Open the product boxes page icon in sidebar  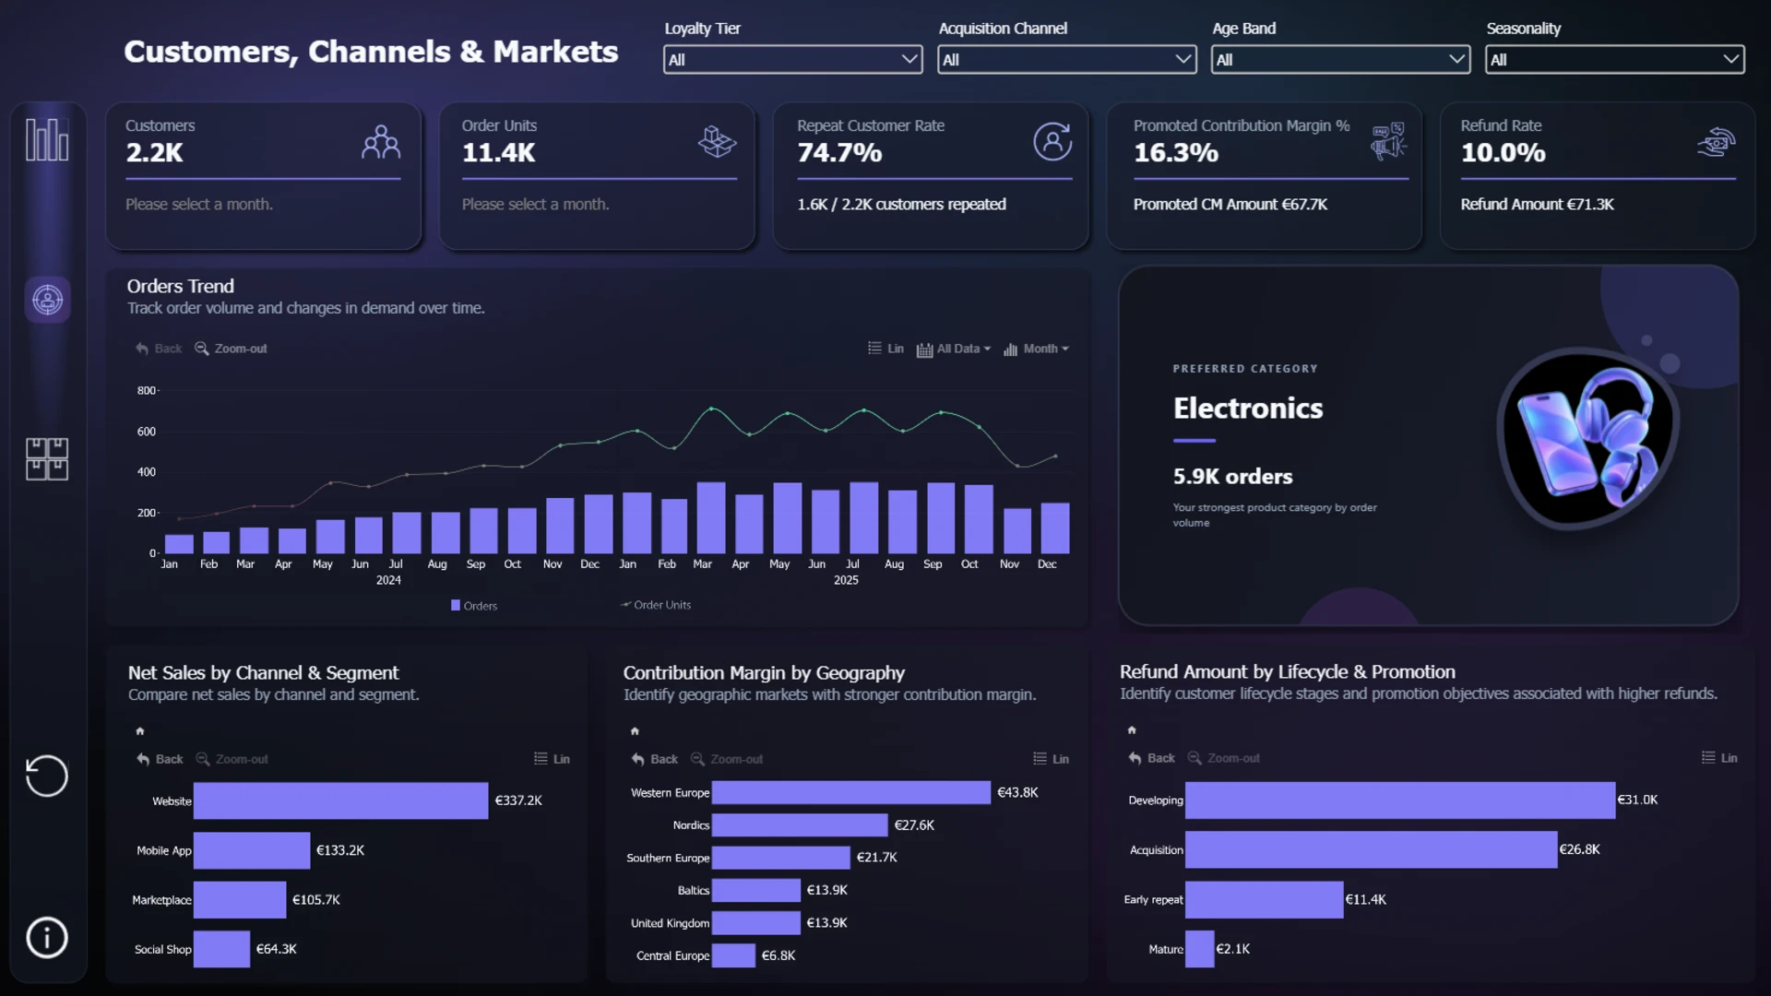[x=47, y=458]
